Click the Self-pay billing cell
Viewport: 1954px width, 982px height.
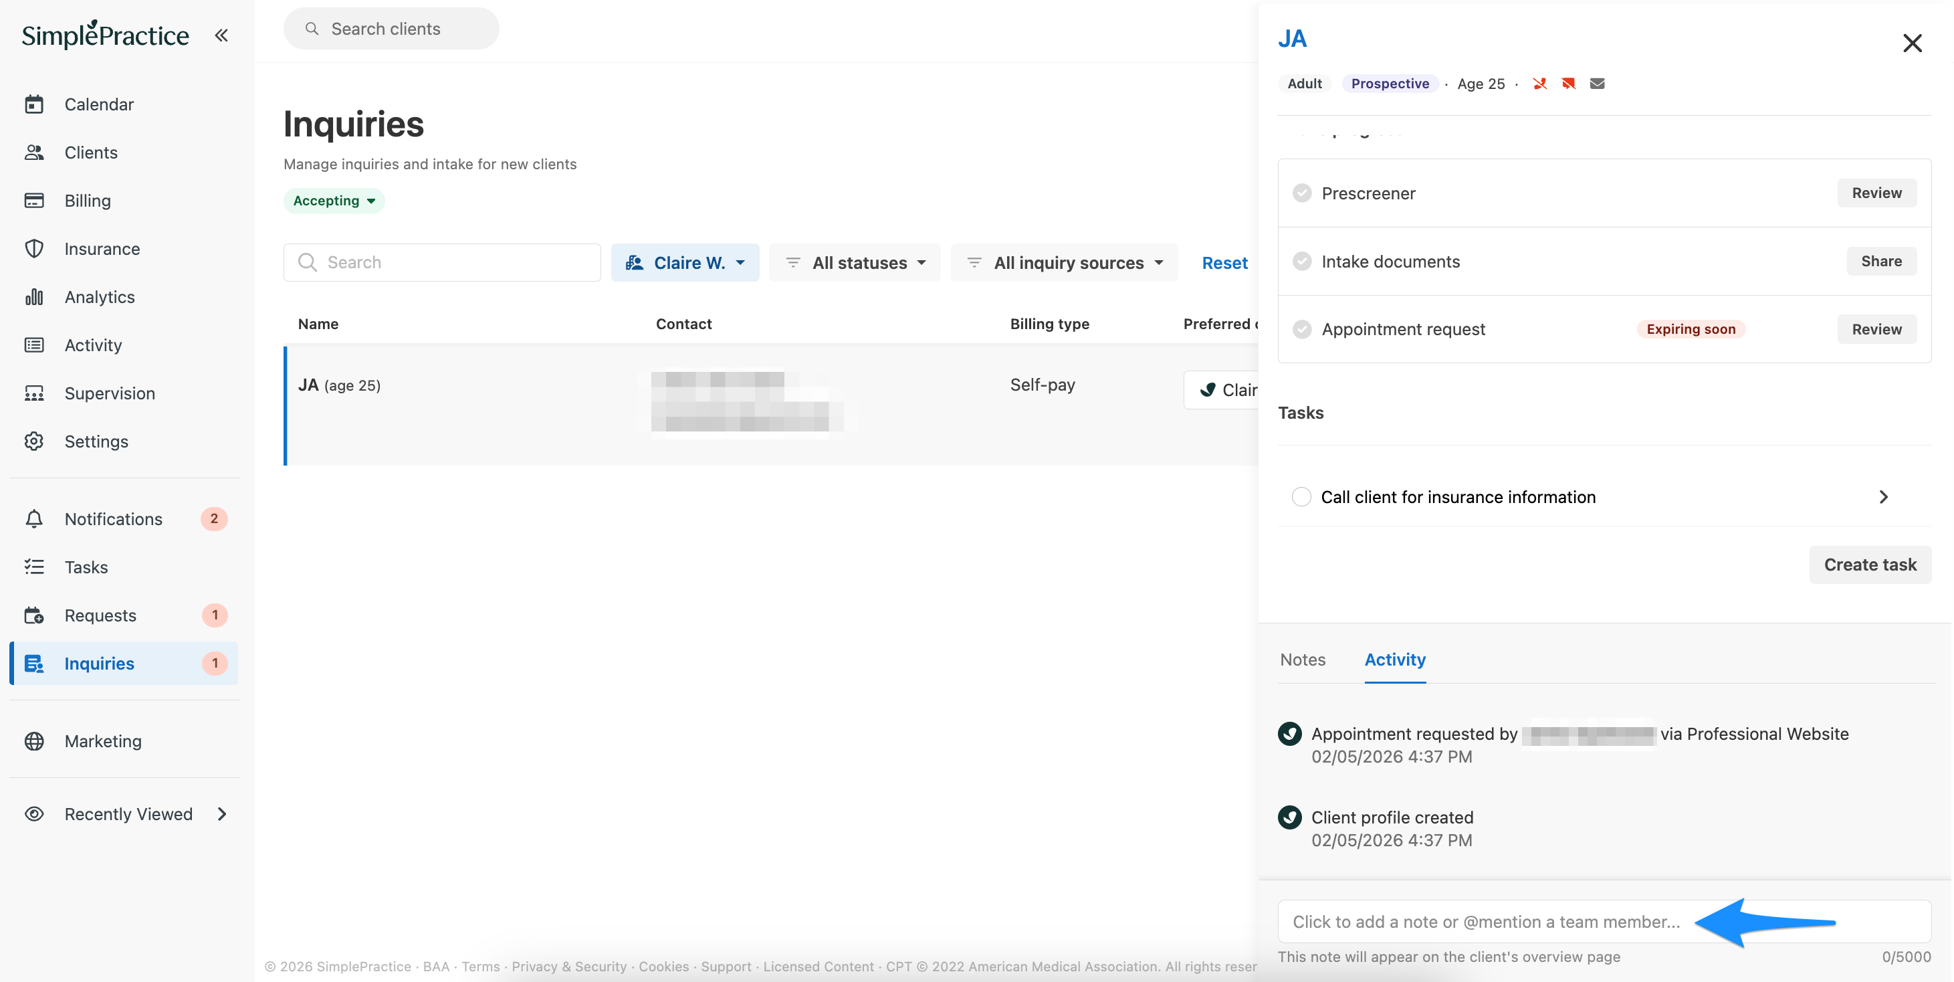pos(1043,385)
